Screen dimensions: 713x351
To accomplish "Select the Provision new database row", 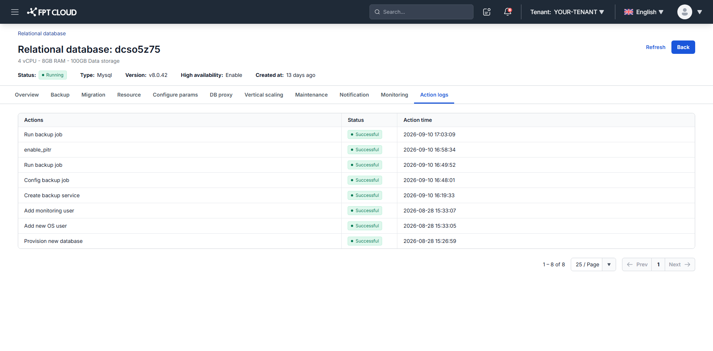I will (356, 241).
